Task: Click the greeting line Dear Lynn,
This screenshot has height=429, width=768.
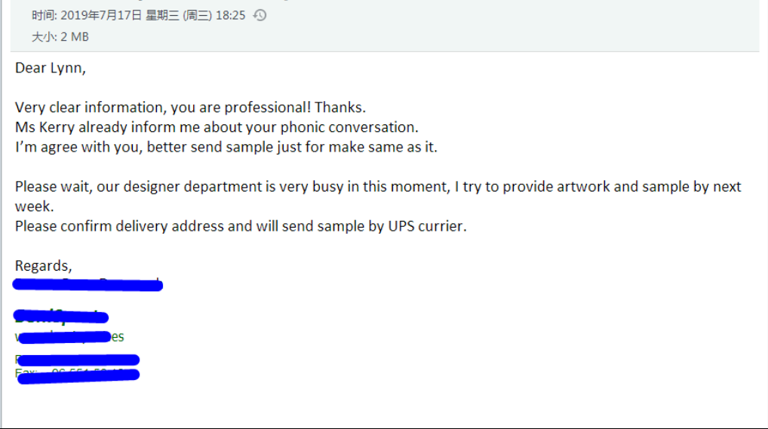Action: (x=51, y=68)
